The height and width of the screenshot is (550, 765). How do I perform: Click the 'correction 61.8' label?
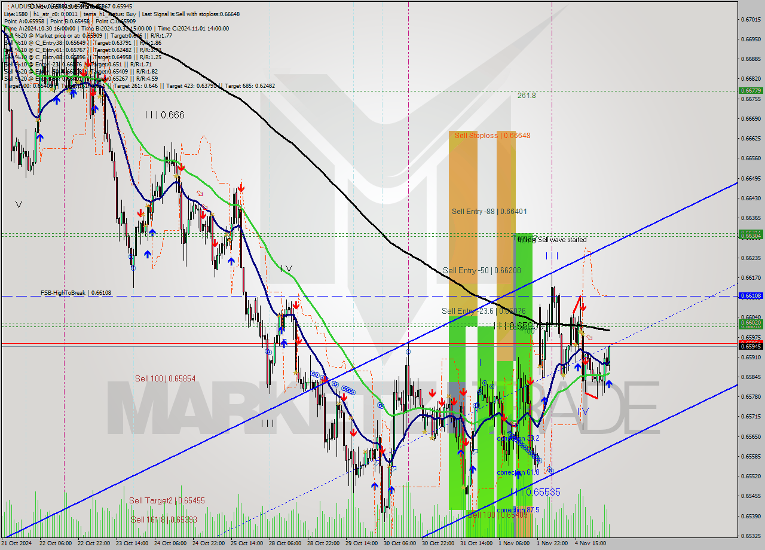click(x=518, y=472)
